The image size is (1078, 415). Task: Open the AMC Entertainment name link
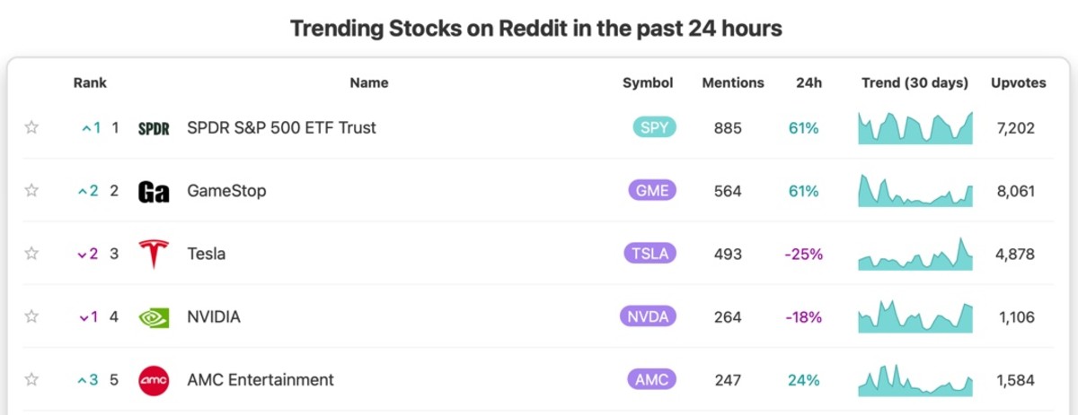point(261,379)
